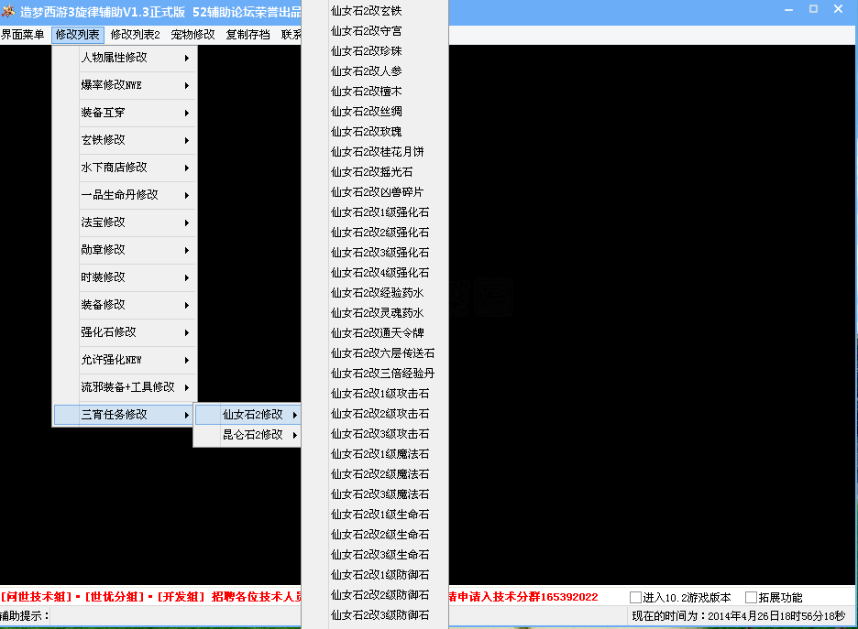Choose 仙女石2改珍珠
This screenshot has width=858, height=629.
point(375,51)
